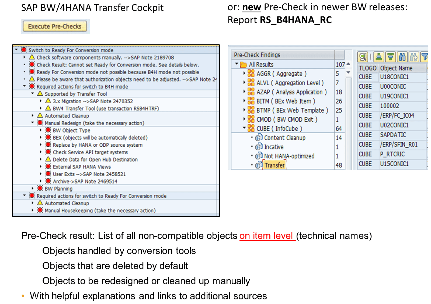Click the Execute Pre-Checks button
431x304 pixels.
pos(55,26)
